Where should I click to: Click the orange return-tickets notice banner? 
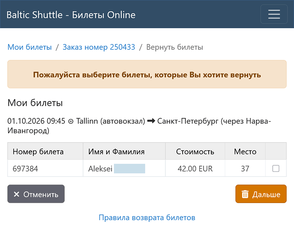click(x=147, y=74)
